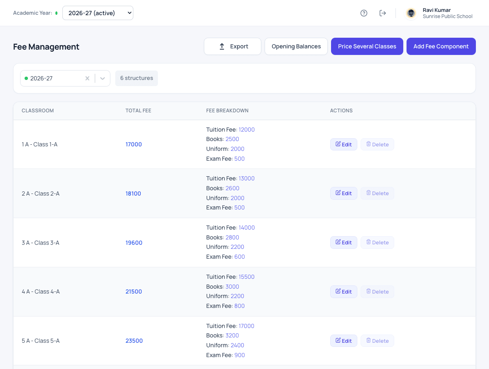
Task: Click Ravi Kumar's profile avatar
Action: click(411, 13)
